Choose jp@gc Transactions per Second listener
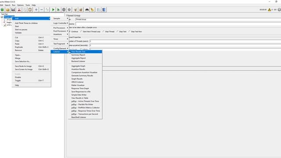Image resolution: width=281 pixels, height=158 pixels. coord(85,114)
